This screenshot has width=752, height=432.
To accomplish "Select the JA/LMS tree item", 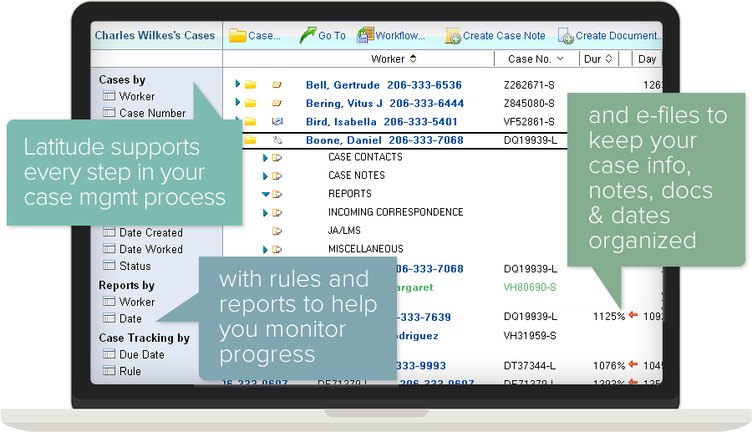I will [x=344, y=230].
